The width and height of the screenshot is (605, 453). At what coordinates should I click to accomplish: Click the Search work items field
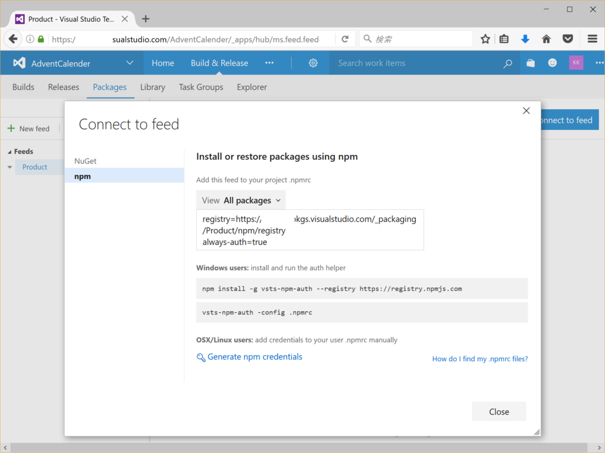pos(417,63)
